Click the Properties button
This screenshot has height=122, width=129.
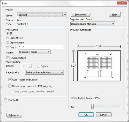[x=81, y=14]
